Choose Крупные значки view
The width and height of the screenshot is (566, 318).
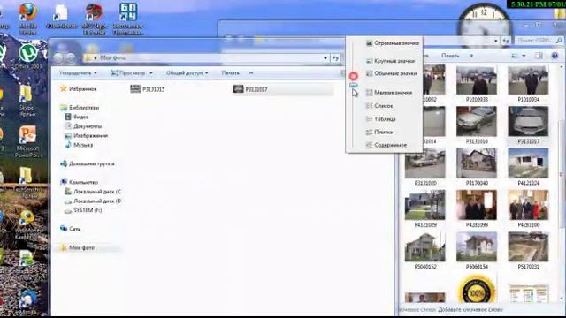click(390, 61)
